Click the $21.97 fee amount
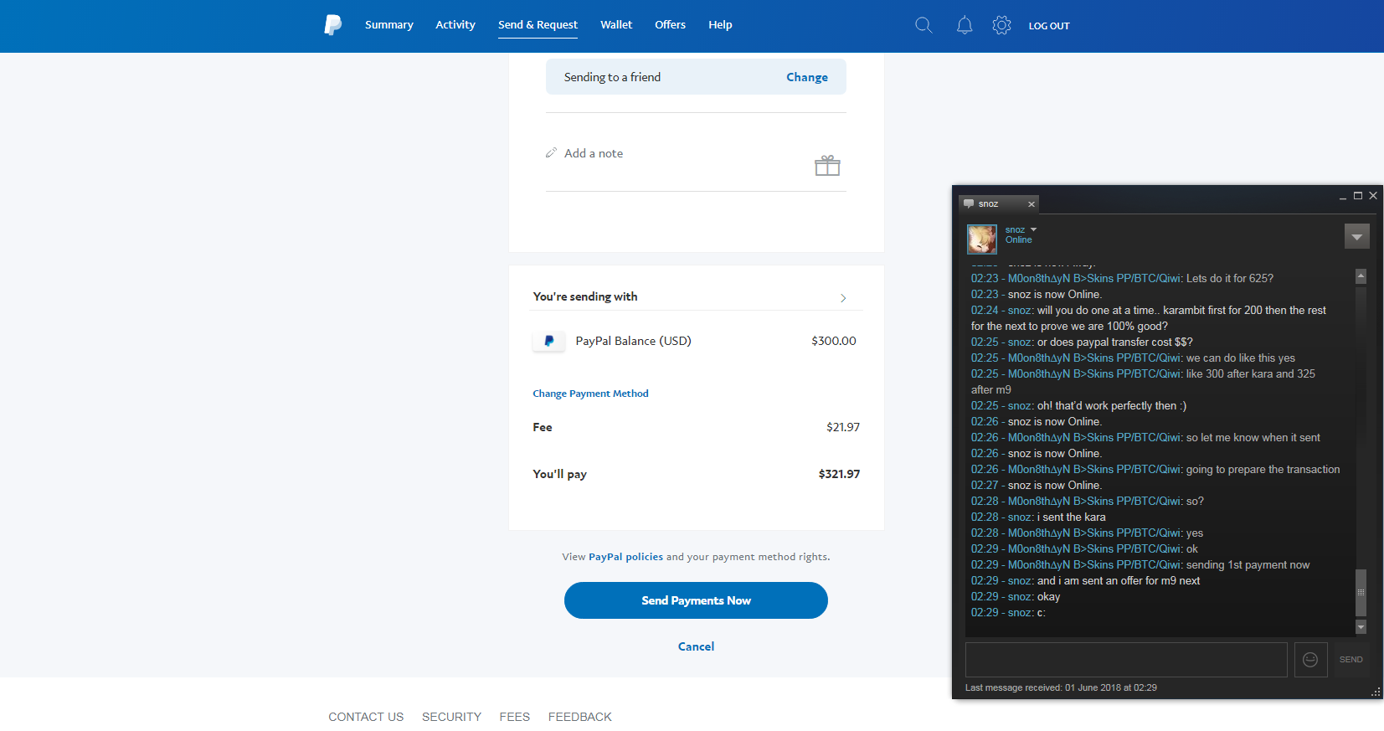Viewport: 1384px width, 731px height. click(x=843, y=427)
